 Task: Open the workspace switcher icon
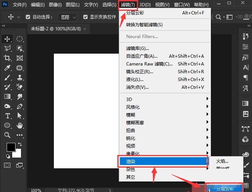(229, 17)
